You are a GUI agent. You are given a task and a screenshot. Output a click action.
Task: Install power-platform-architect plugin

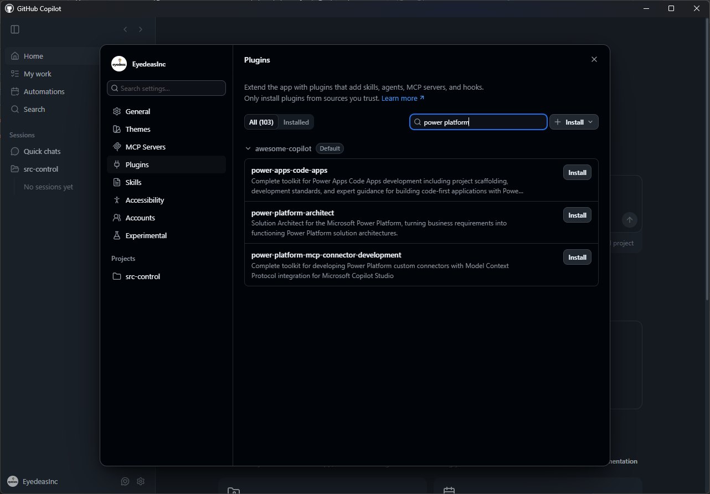point(577,215)
